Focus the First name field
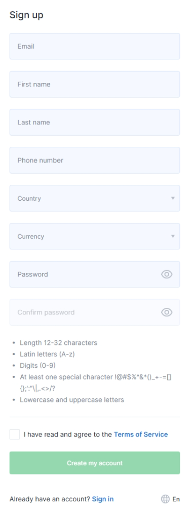 coord(94,84)
